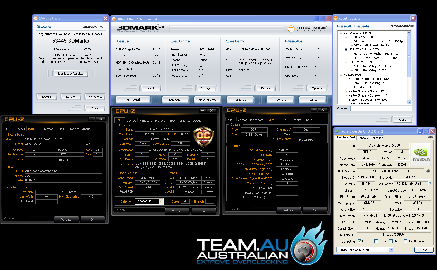Viewport: 437px width, 270px height.
Task: Click the Result Details window title icon
Action: click(x=335, y=18)
